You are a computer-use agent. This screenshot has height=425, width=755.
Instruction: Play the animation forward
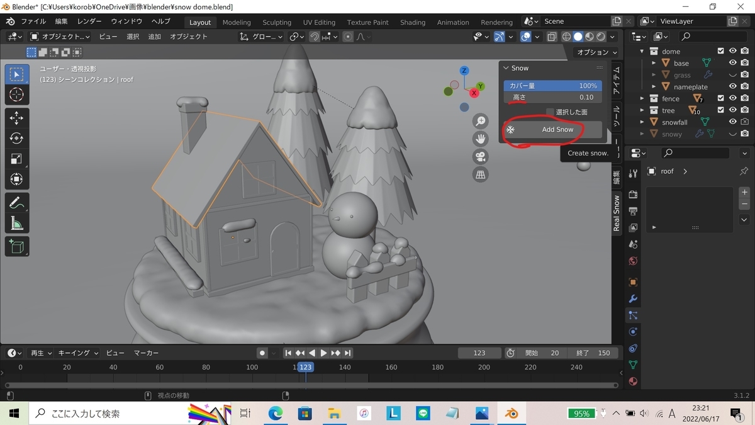point(323,353)
